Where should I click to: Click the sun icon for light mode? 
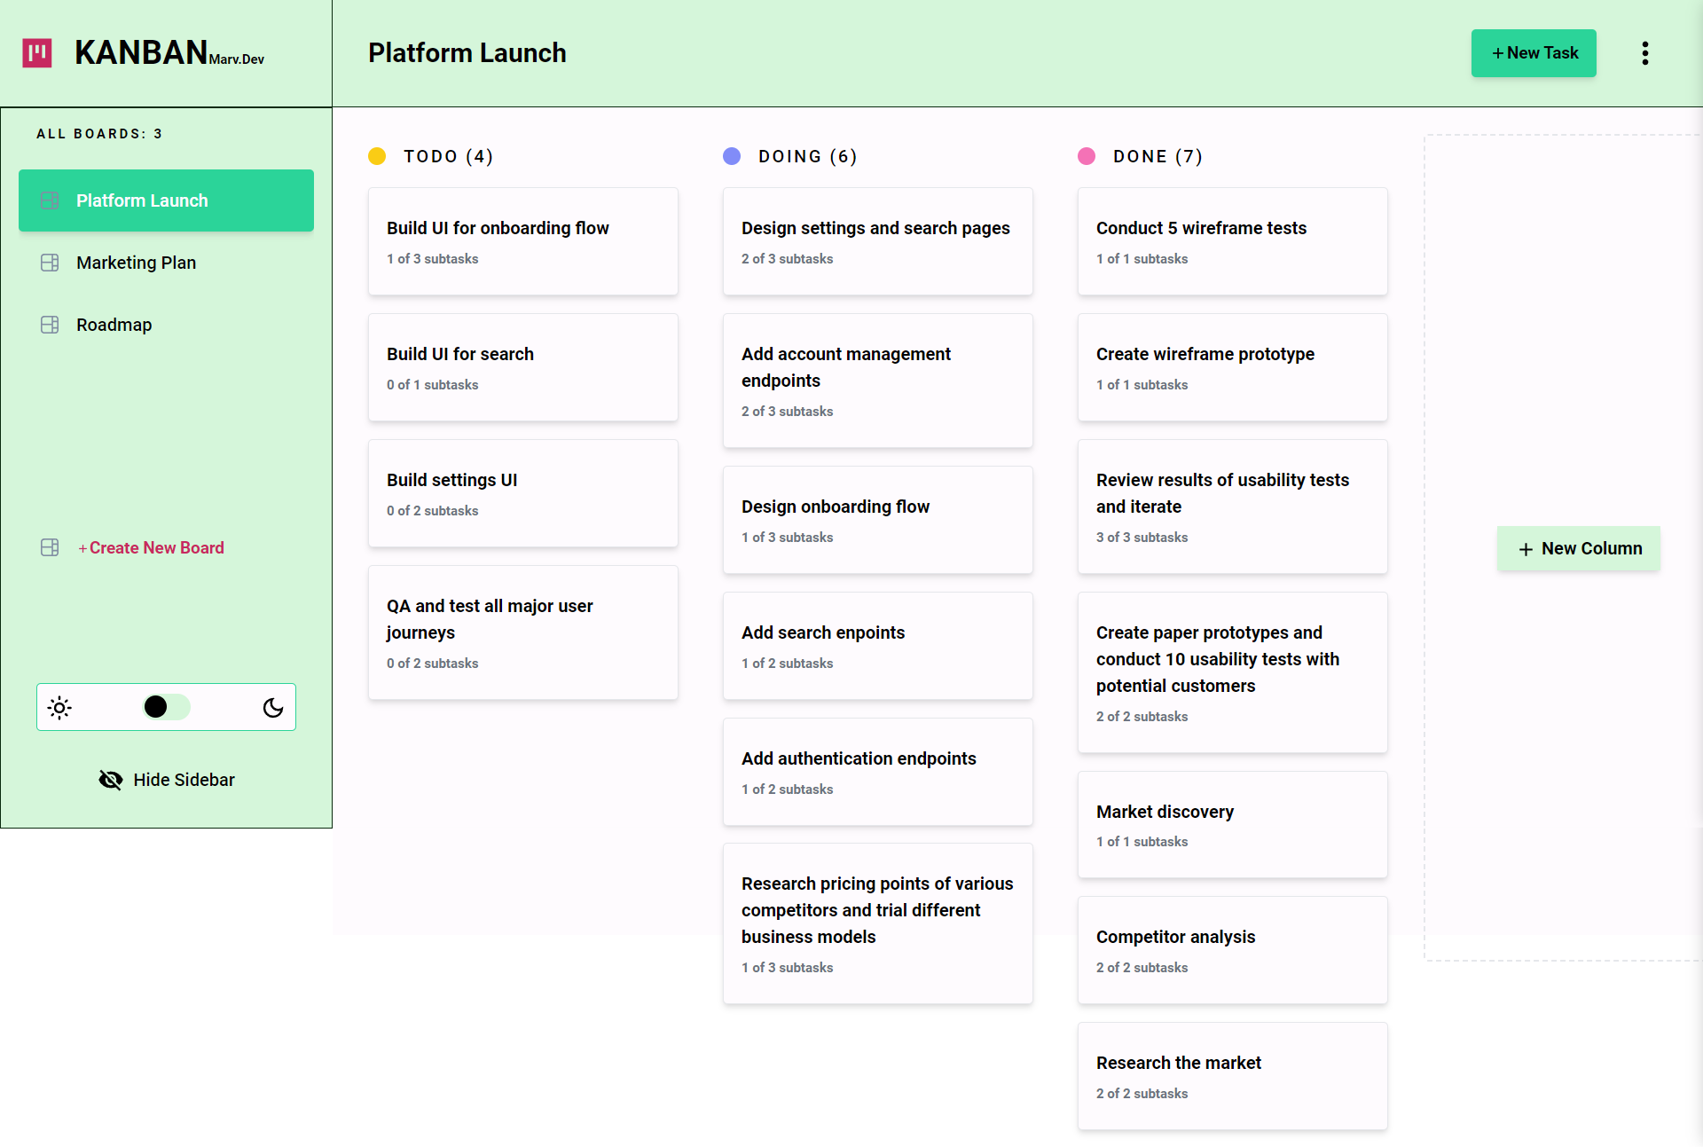pyautogui.click(x=59, y=707)
